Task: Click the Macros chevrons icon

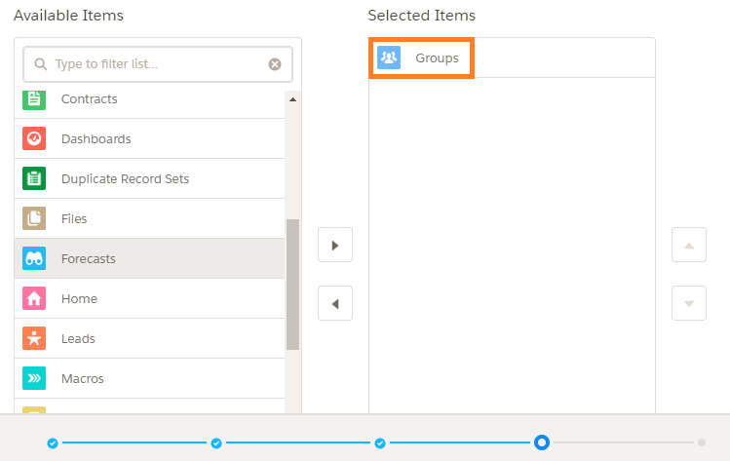Action: pos(34,378)
